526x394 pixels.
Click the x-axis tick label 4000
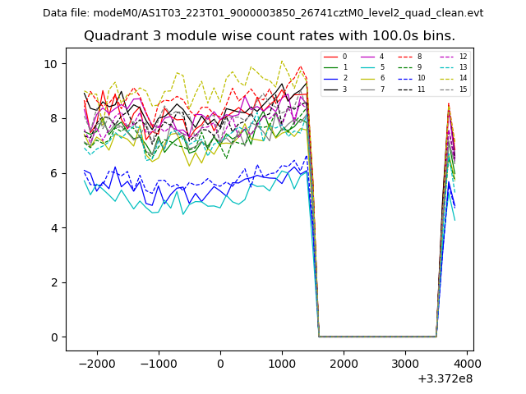[x=467, y=364]
